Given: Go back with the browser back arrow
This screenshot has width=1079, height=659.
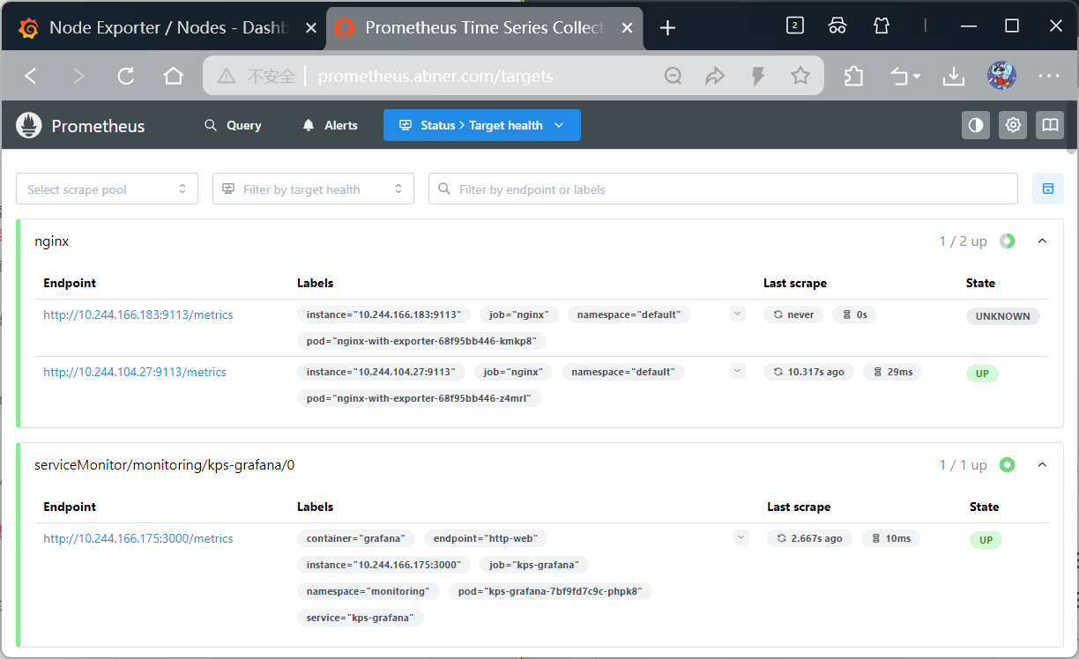Looking at the screenshot, I should point(31,76).
